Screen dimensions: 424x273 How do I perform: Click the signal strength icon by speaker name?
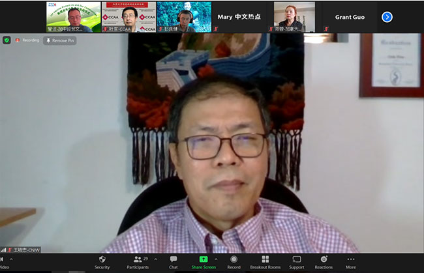click(x=3, y=250)
